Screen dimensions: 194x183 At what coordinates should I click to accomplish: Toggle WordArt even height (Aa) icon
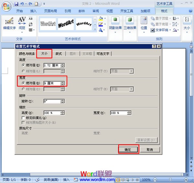[31, 18]
